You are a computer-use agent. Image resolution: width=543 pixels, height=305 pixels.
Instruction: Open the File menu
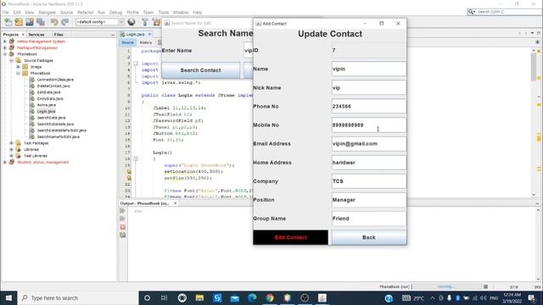click(6, 12)
